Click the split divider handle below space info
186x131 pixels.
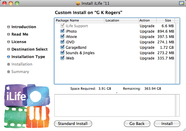(x=117, y=93)
